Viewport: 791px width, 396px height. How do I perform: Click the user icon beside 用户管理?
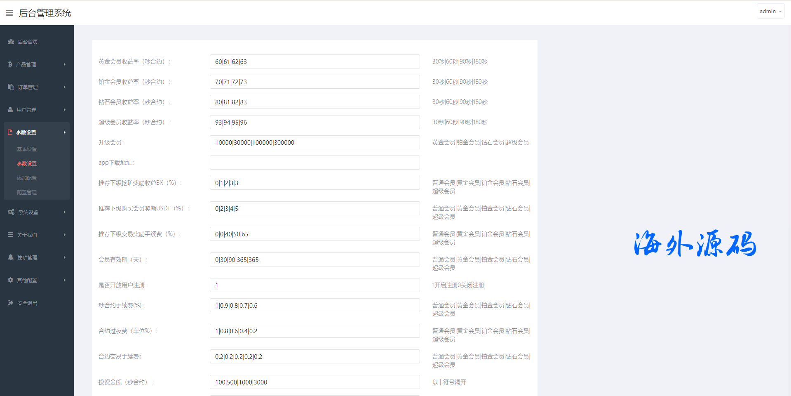pyautogui.click(x=10, y=110)
